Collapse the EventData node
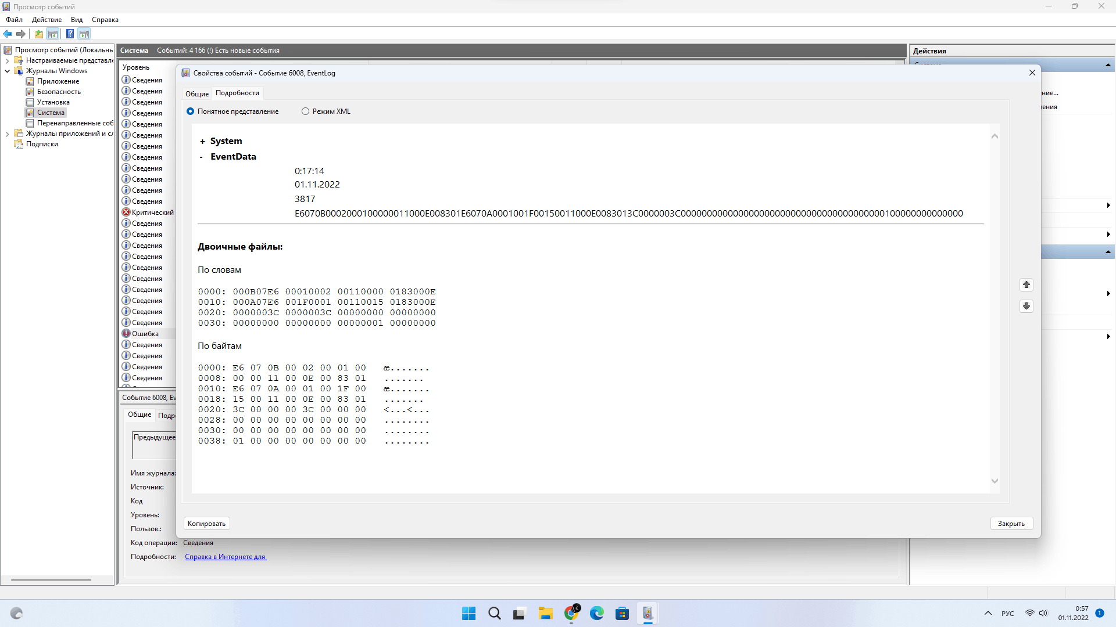Screen dimensions: 1116x627 pyautogui.click(x=202, y=157)
